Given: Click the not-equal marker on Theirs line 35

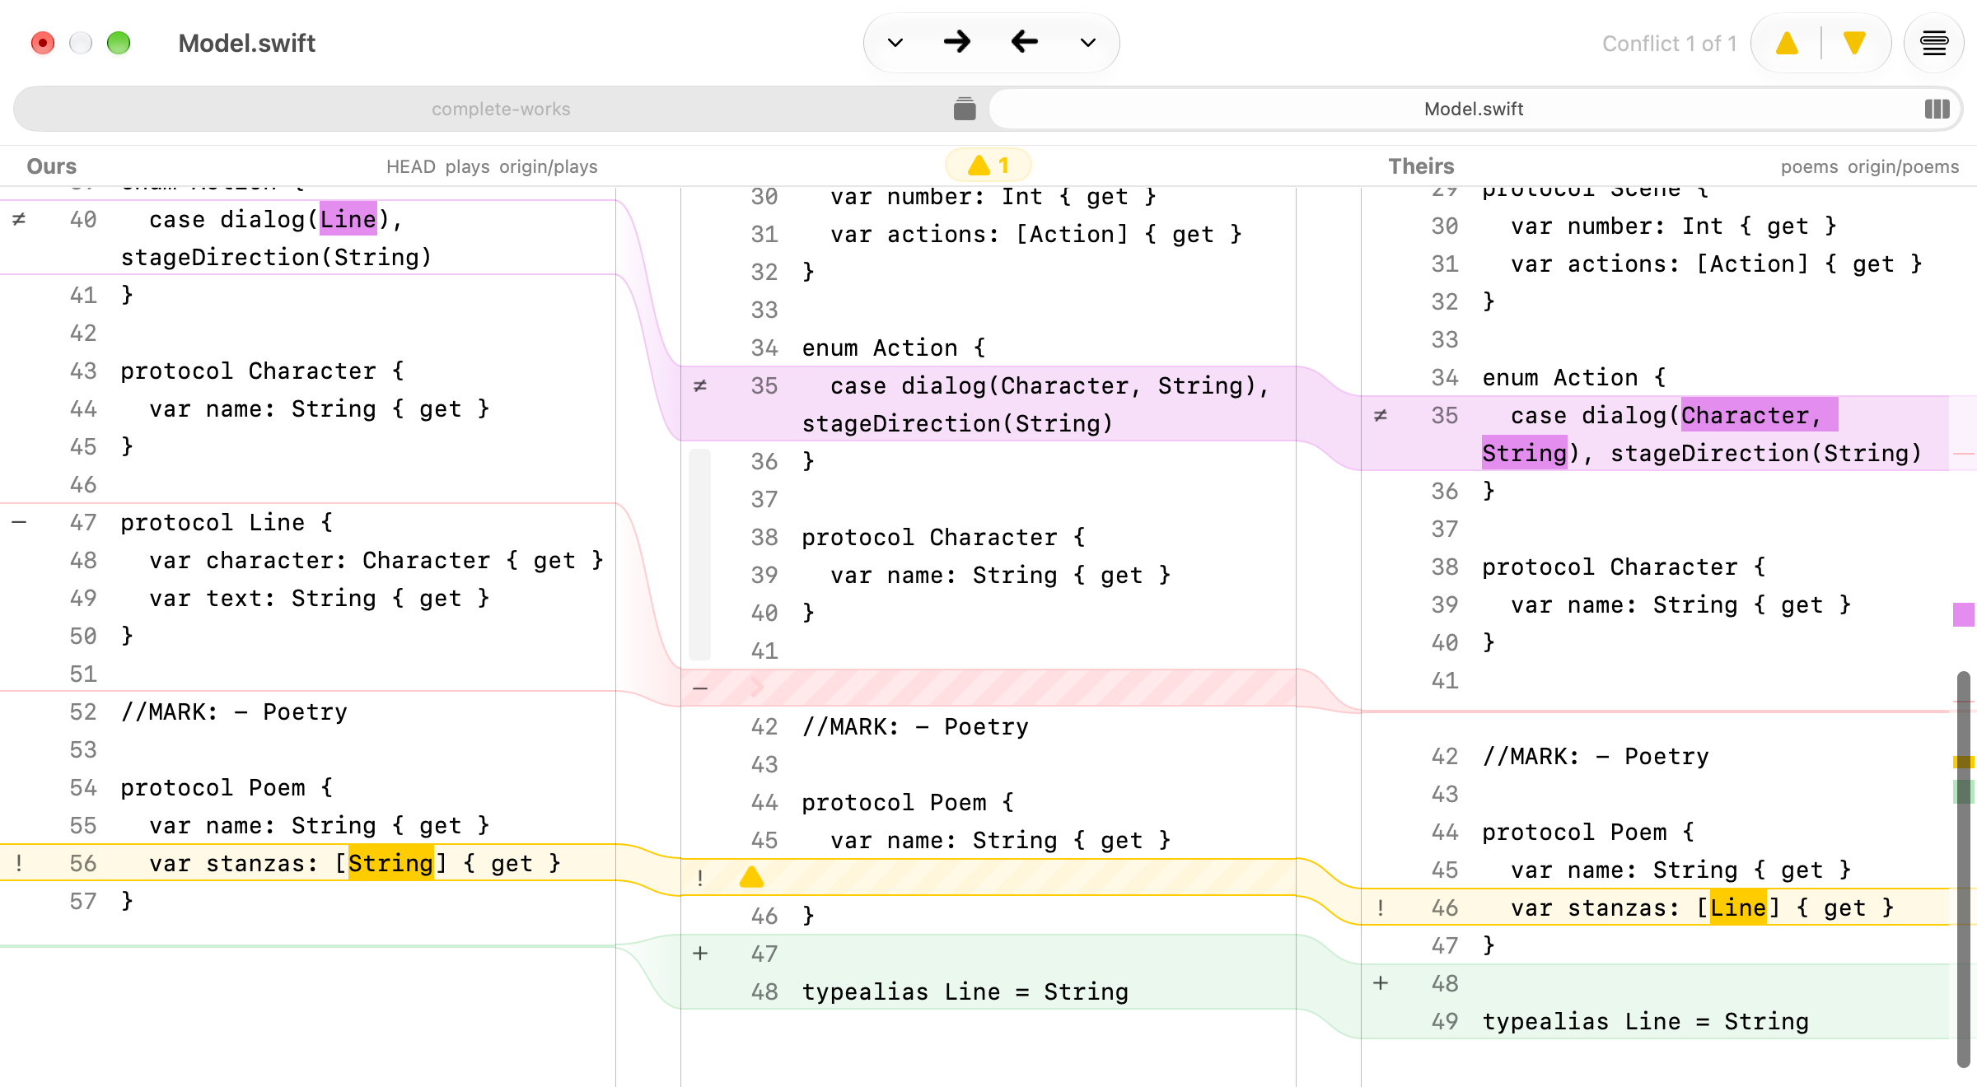Looking at the screenshot, I should tap(1381, 415).
